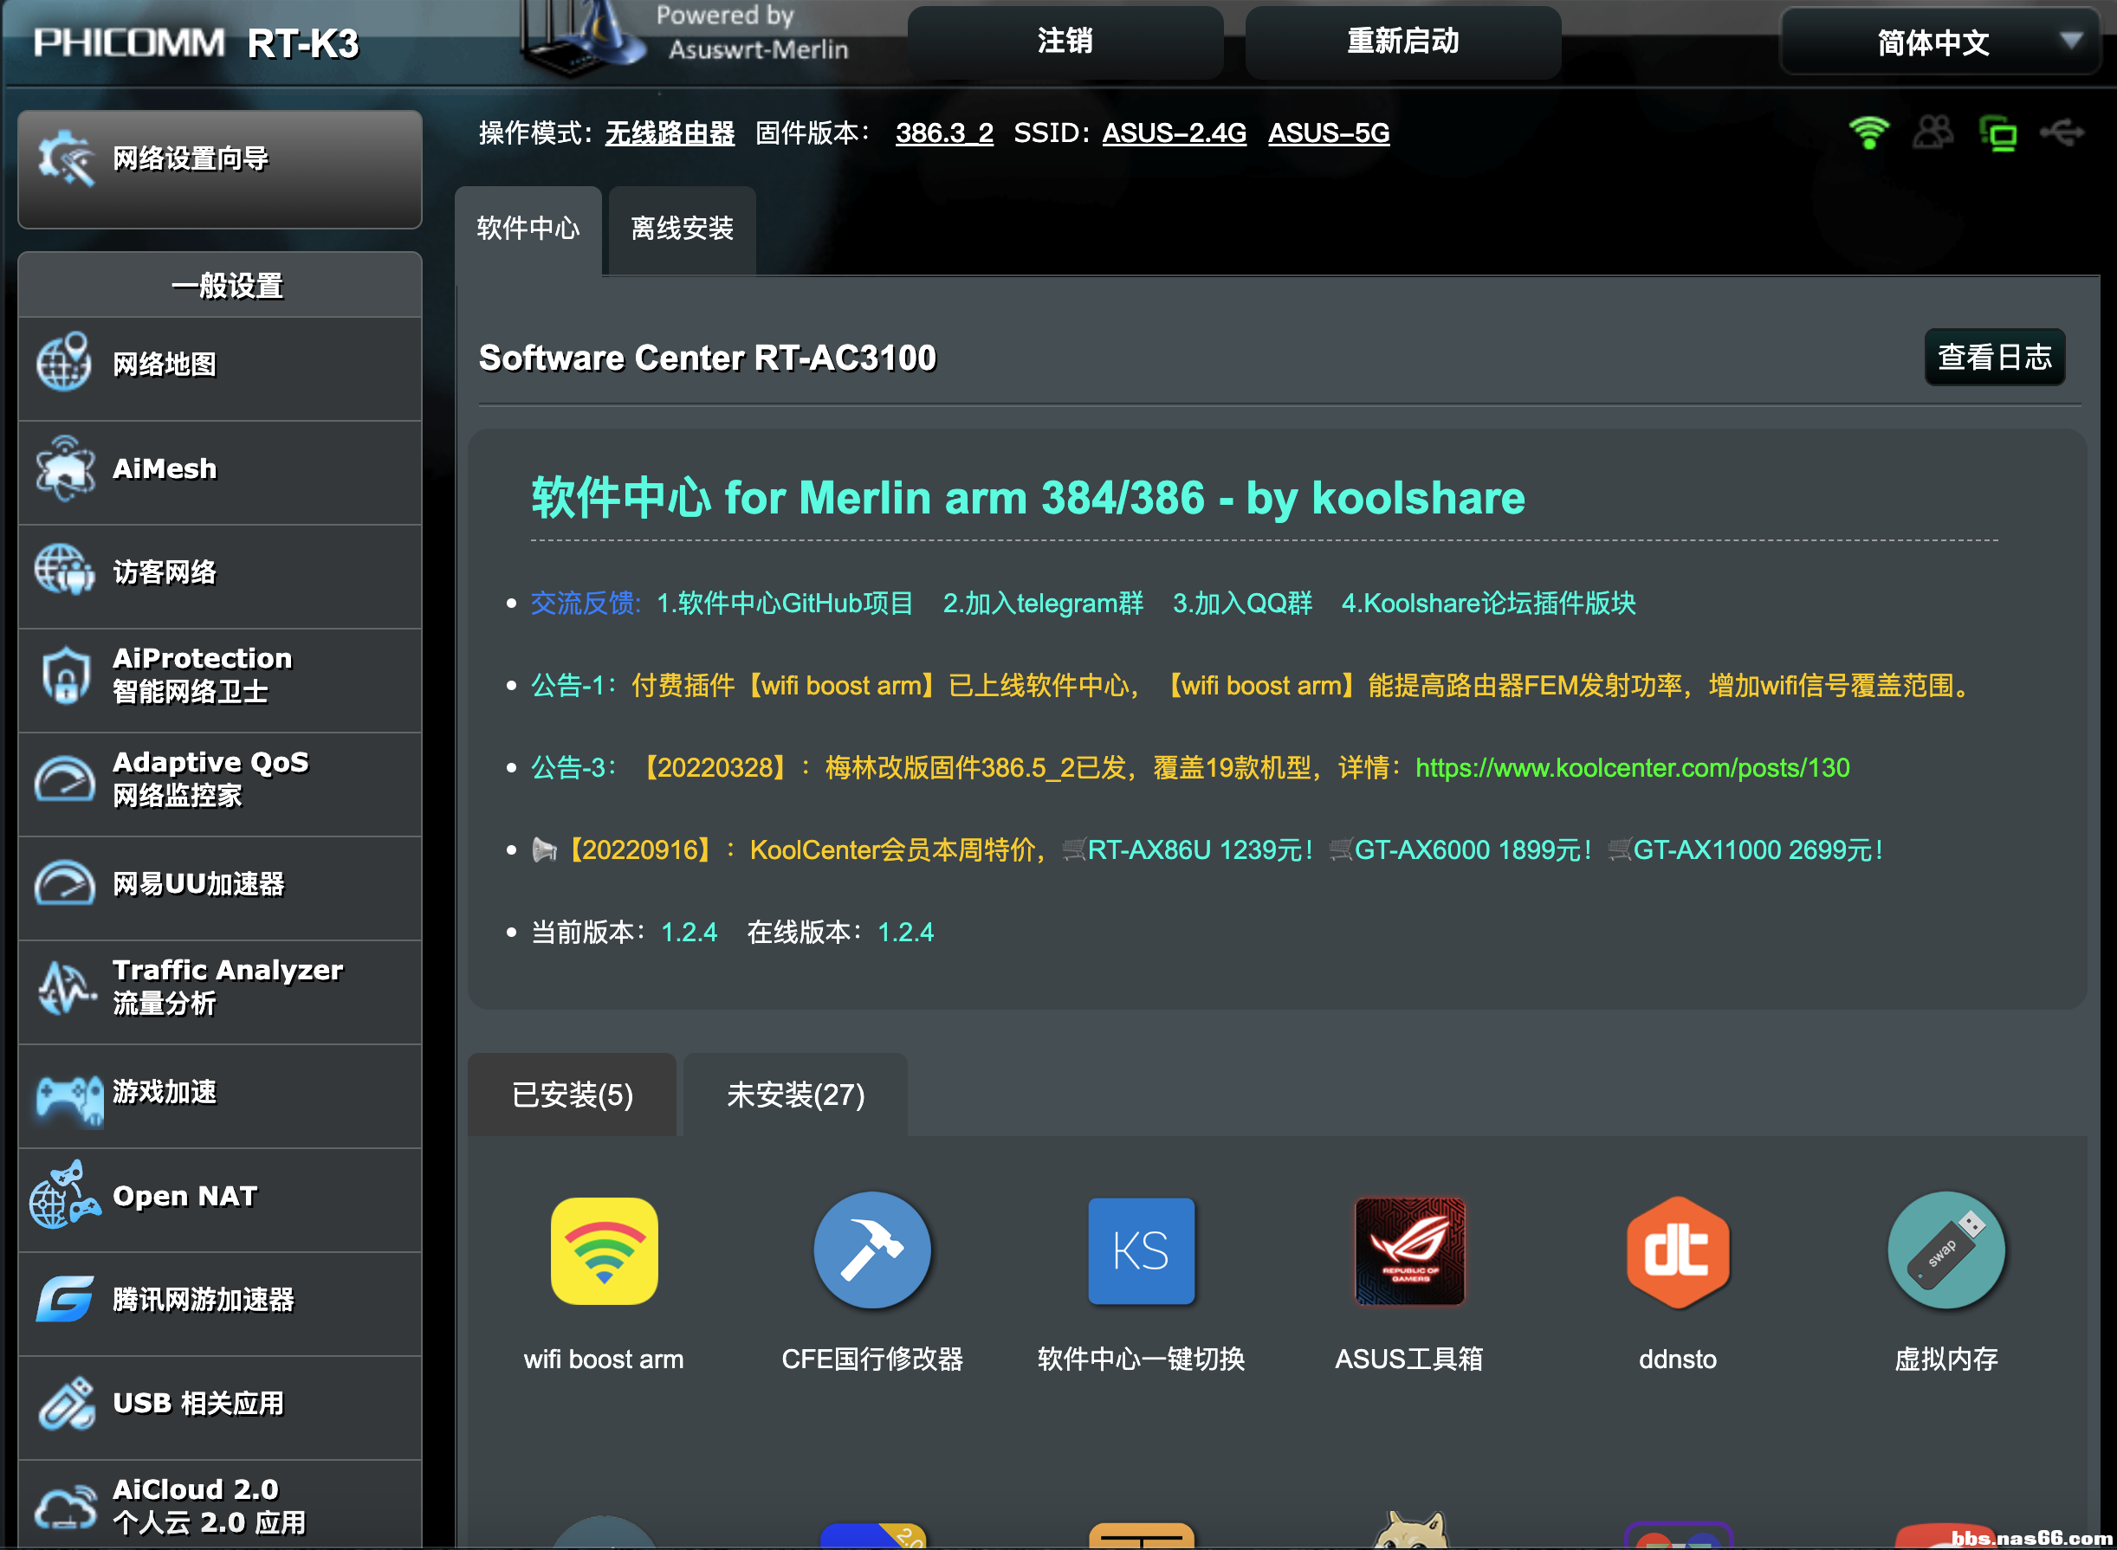This screenshot has width=2117, height=1550.
Task: Open the ASUS-2.4G SSID link
Action: (1174, 133)
